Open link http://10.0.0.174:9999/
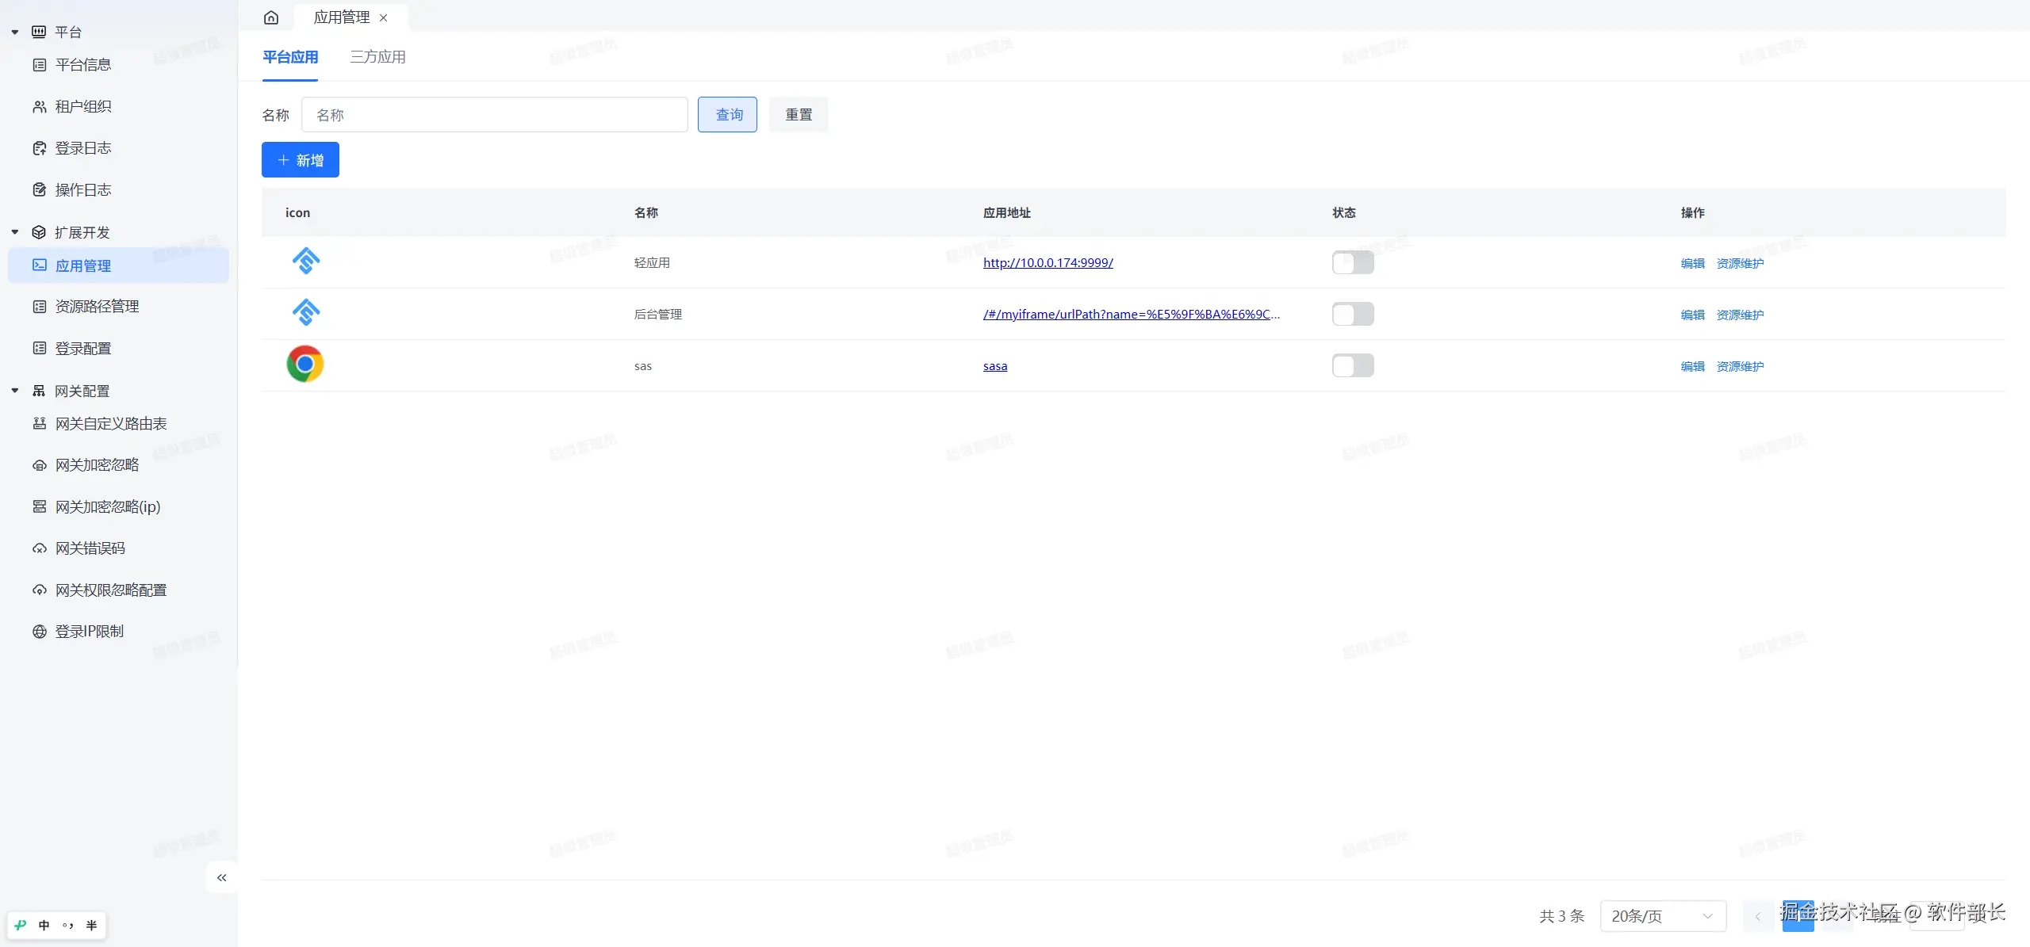 (1048, 263)
